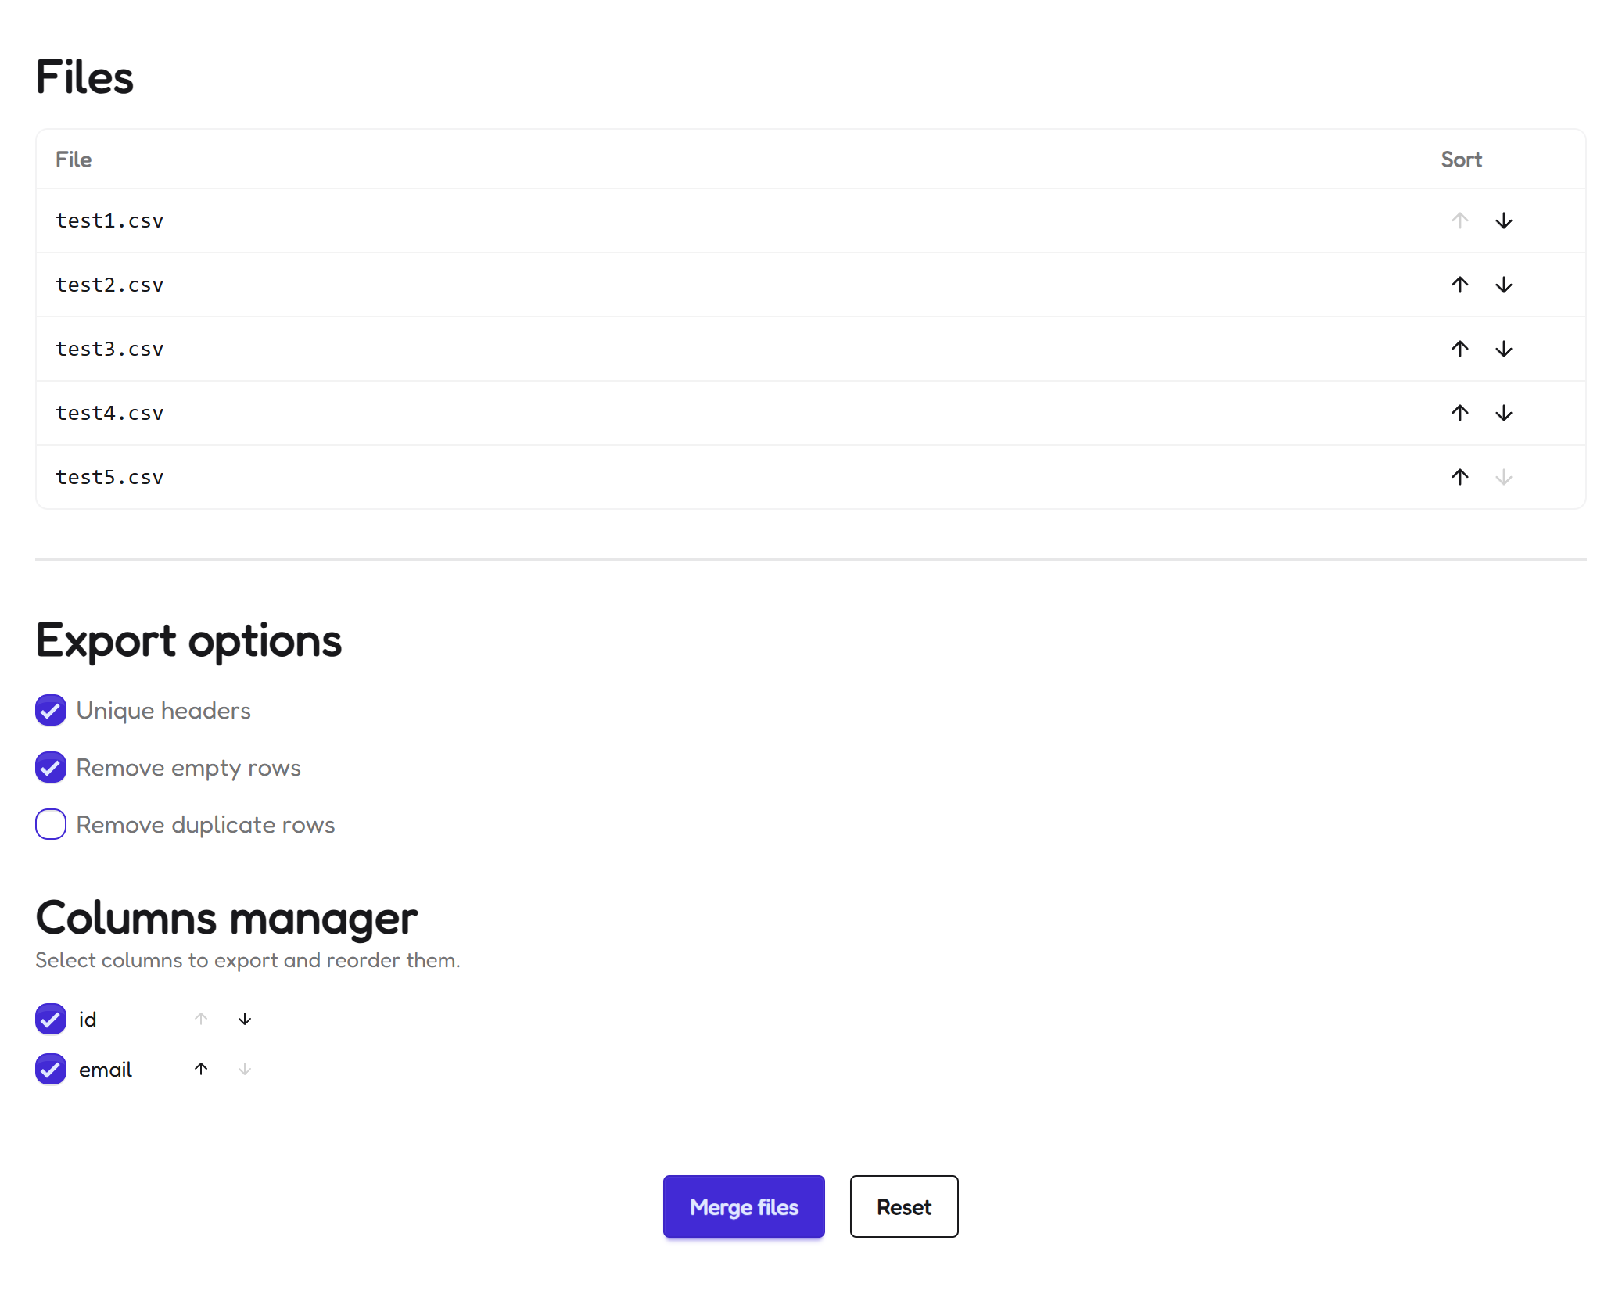Viewport: 1622px width, 1312px height.
Task: Disable the Unique headers option
Action: (x=50, y=710)
